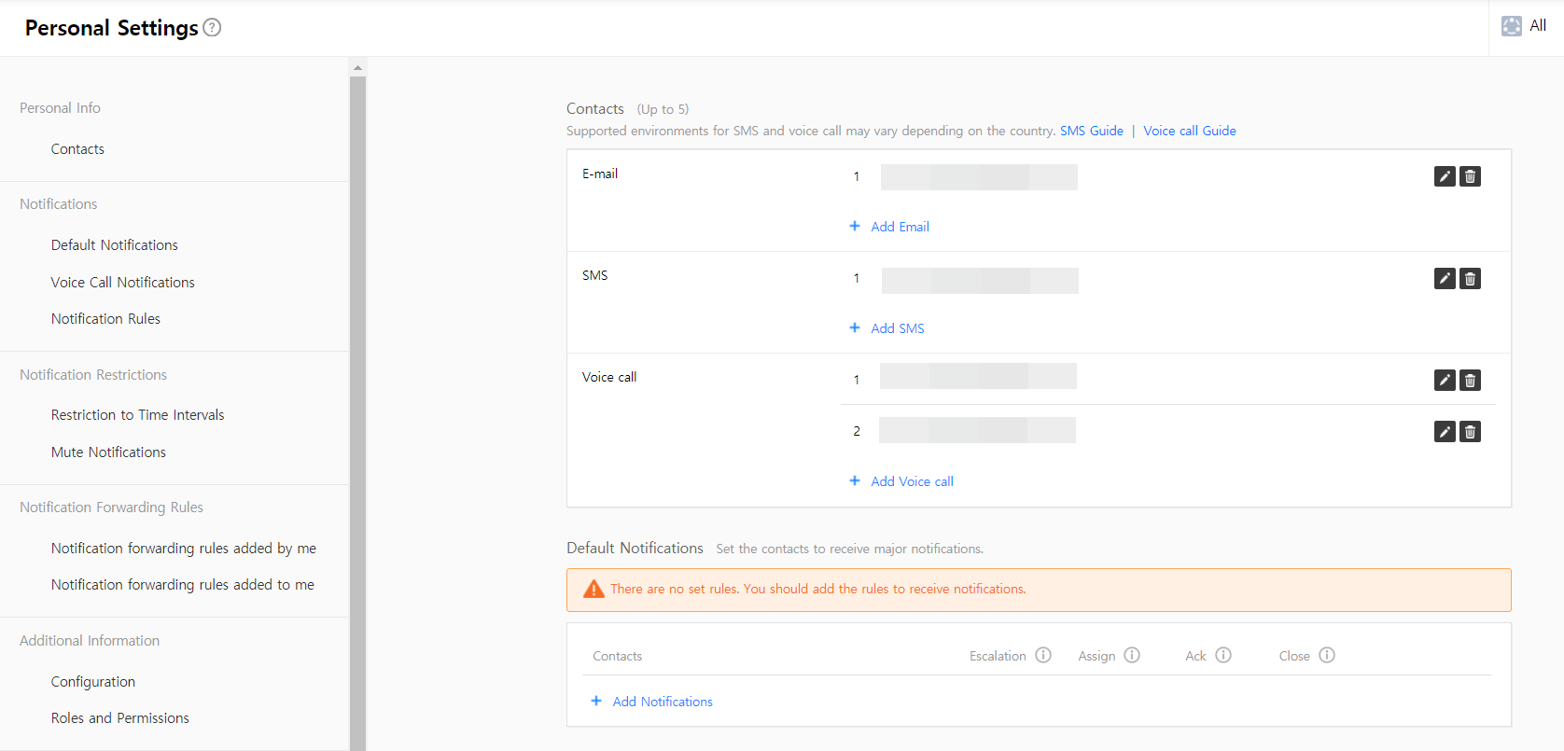Open the Voice call Guide link
This screenshot has height=751, width=1564.
(x=1189, y=131)
